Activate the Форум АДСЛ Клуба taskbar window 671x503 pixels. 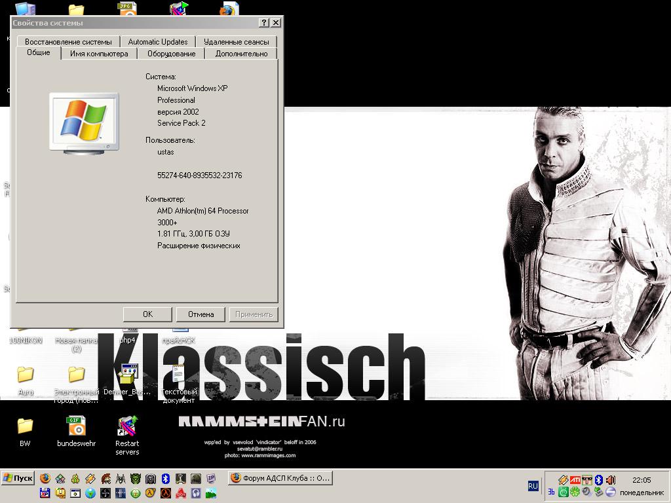point(280,478)
